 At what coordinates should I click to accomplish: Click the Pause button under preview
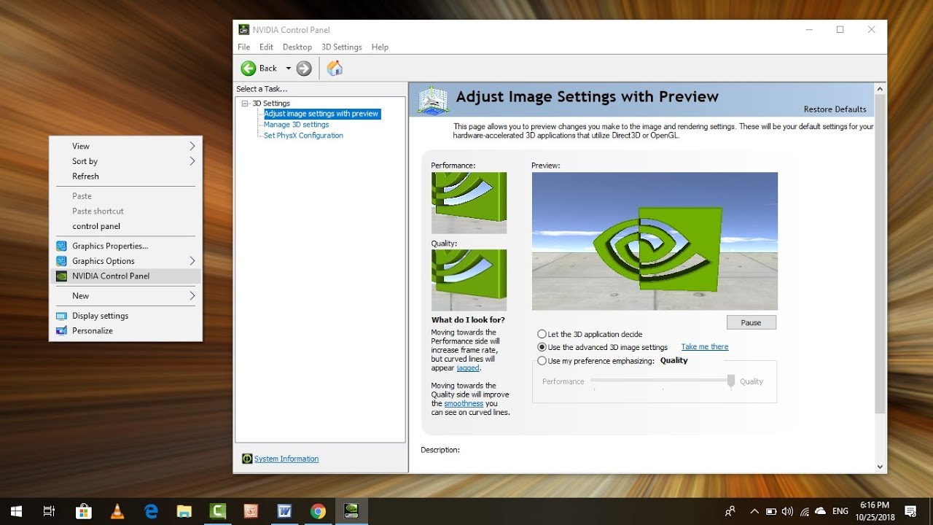tap(751, 322)
